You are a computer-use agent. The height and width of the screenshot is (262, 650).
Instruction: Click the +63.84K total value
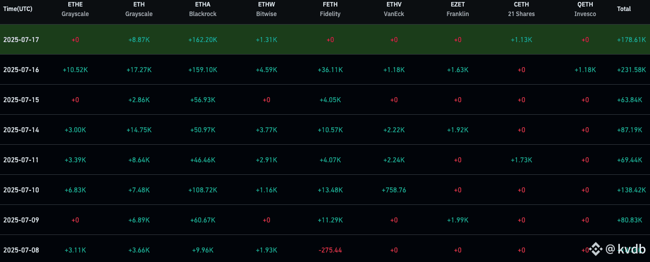(x=630, y=100)
